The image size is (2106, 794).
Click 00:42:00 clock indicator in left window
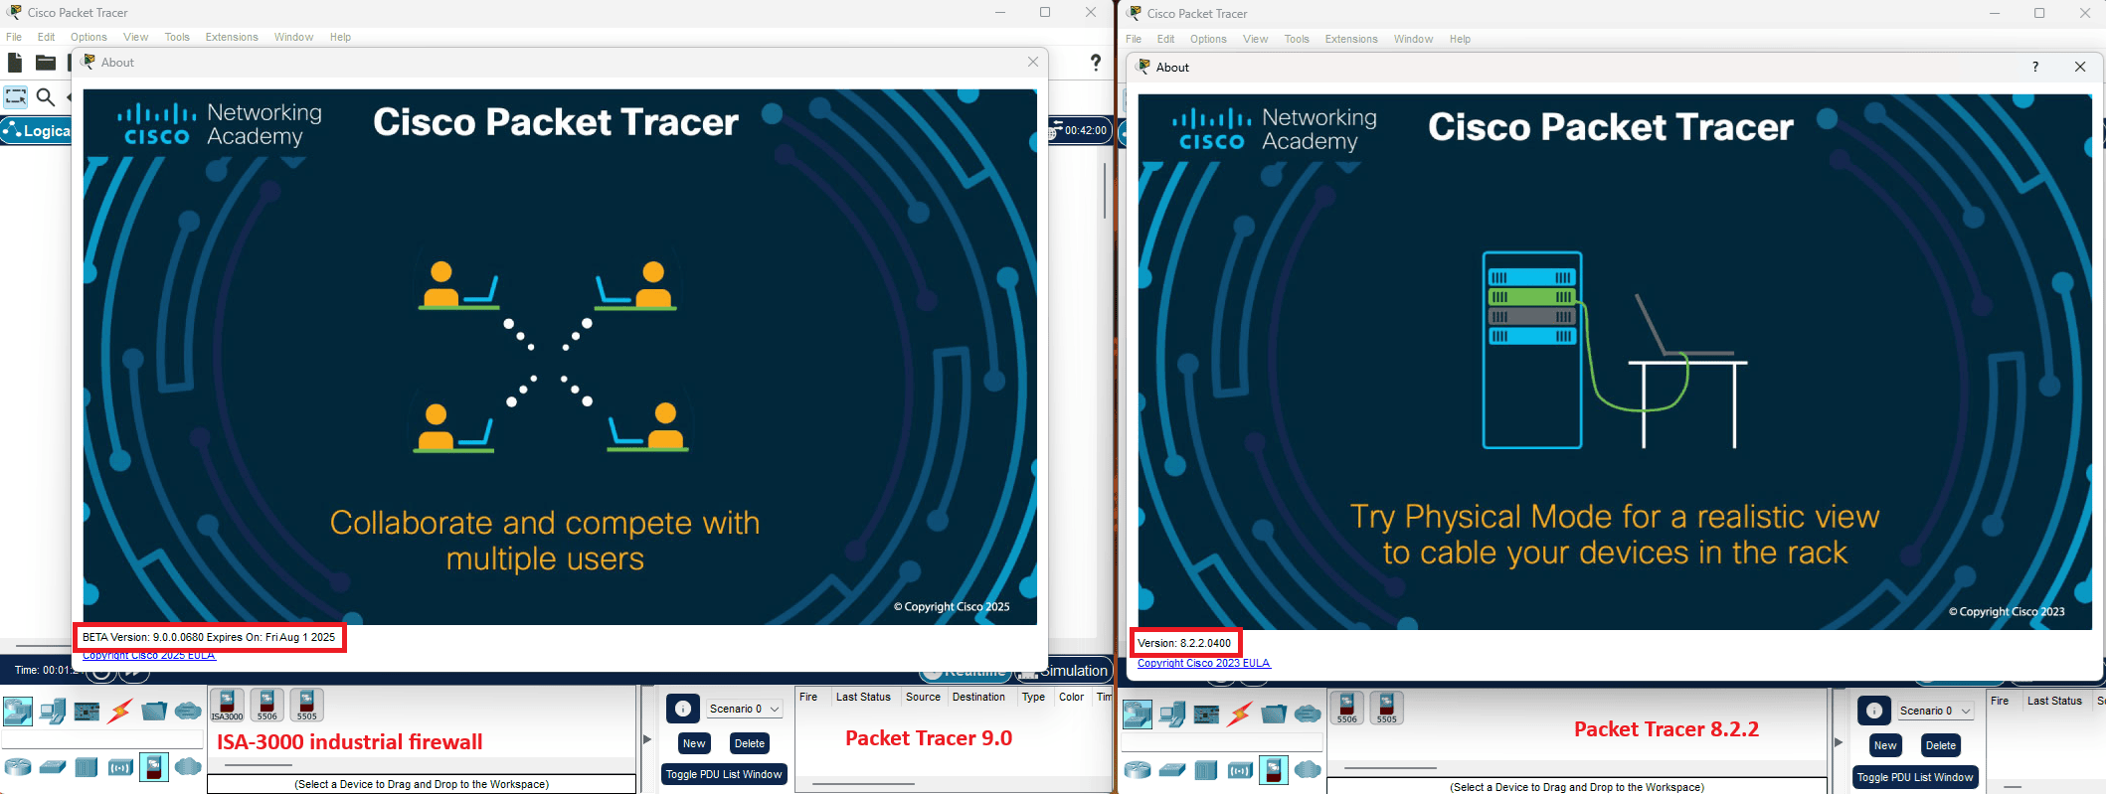click(x=1080, y=130)
